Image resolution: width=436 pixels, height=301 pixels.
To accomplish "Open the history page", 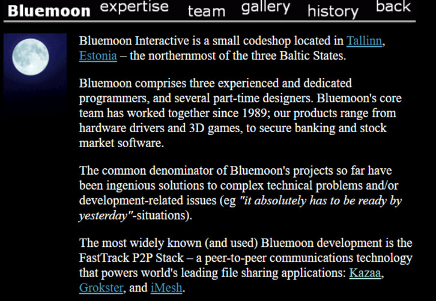I will coord(333,11).
